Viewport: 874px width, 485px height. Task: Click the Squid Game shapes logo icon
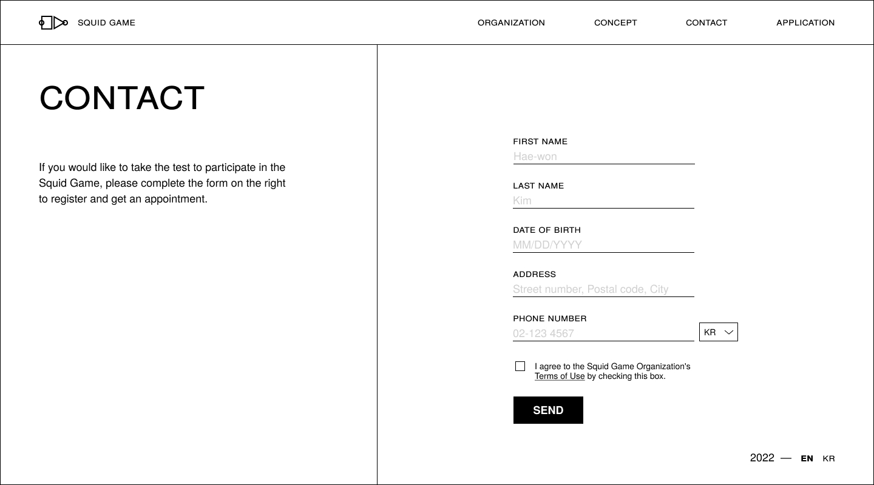53,23
